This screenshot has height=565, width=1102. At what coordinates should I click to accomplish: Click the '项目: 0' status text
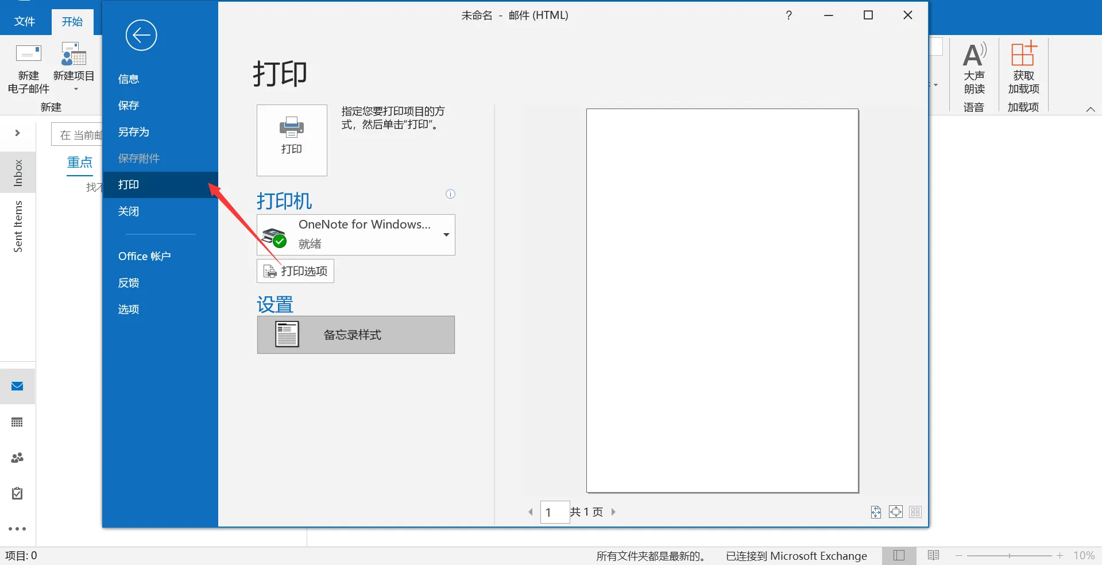click(21, 556)
